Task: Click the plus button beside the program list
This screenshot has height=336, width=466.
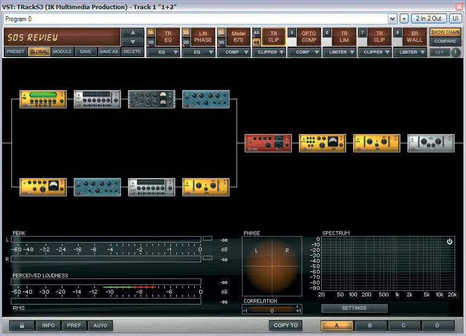Action: [x=404, y=19]
